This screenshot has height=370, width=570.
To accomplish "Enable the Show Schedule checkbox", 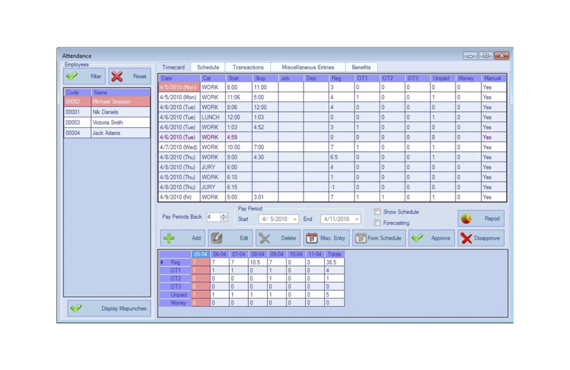I will click(x=378, y=212).
